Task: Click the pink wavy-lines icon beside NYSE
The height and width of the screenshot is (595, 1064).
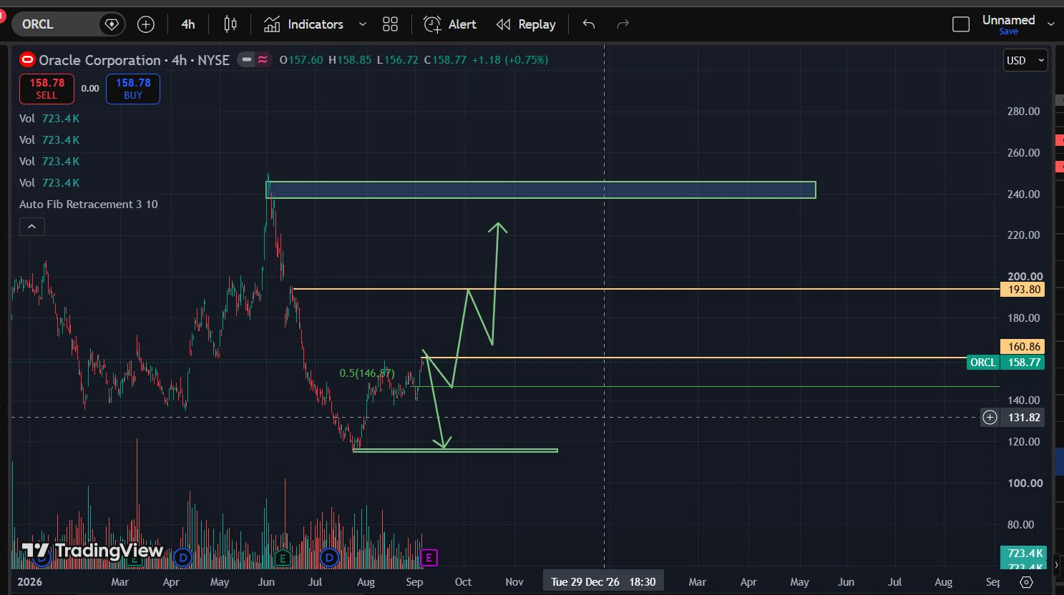Action: pos(263,60)
